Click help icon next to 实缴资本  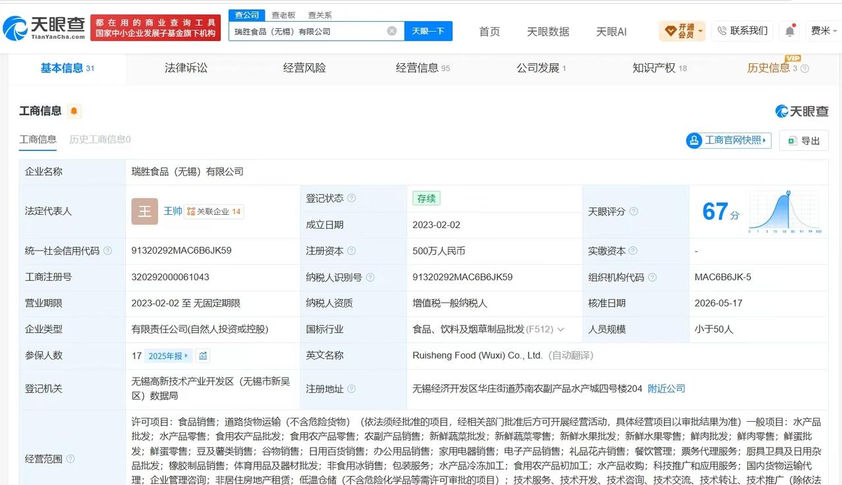tap(633, 251)
